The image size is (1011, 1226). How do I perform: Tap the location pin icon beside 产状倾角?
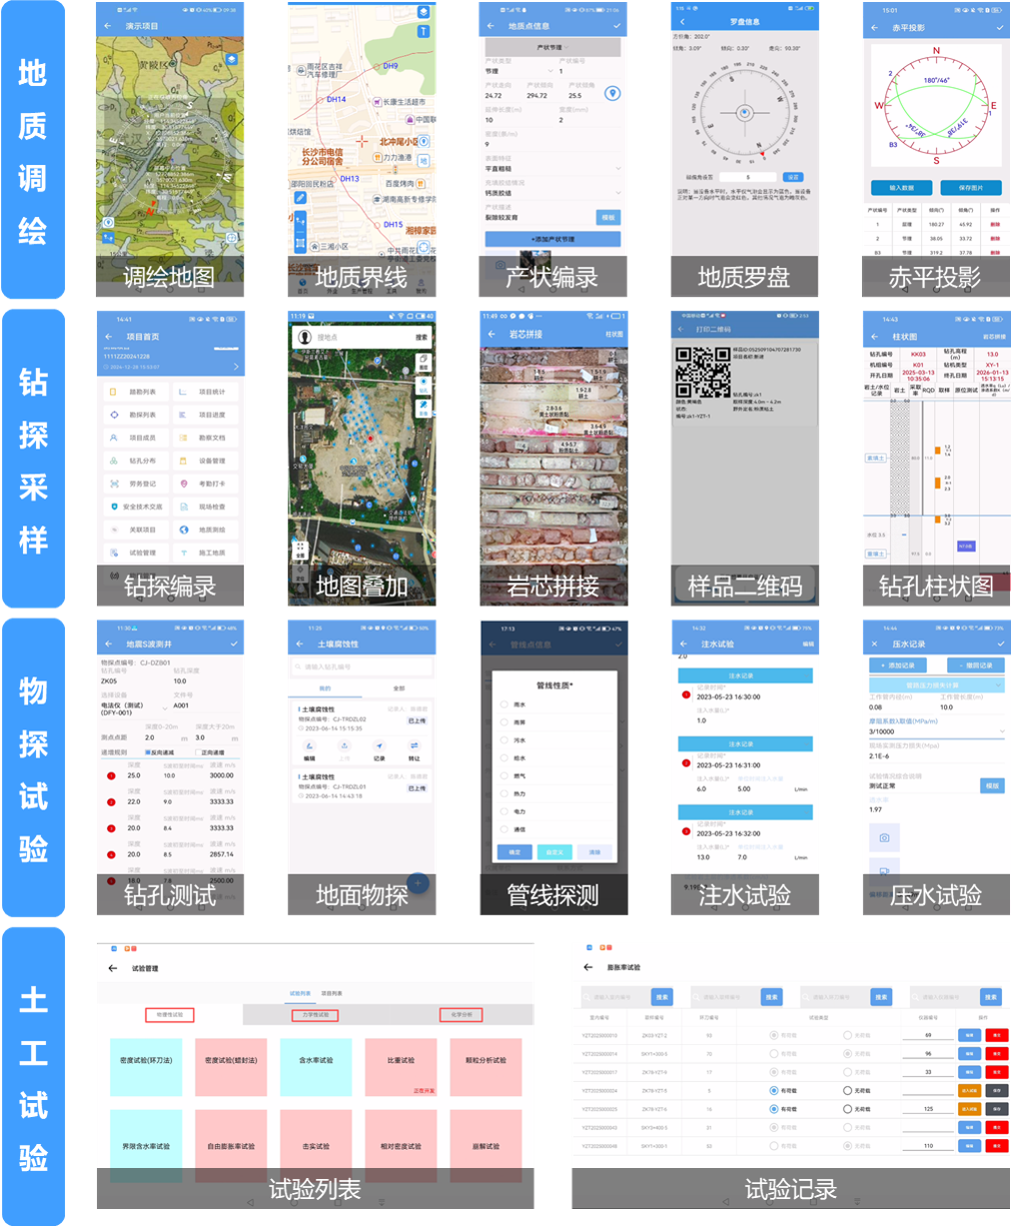coord(612,94)
